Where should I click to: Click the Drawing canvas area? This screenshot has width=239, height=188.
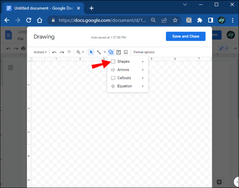point(121,124)
